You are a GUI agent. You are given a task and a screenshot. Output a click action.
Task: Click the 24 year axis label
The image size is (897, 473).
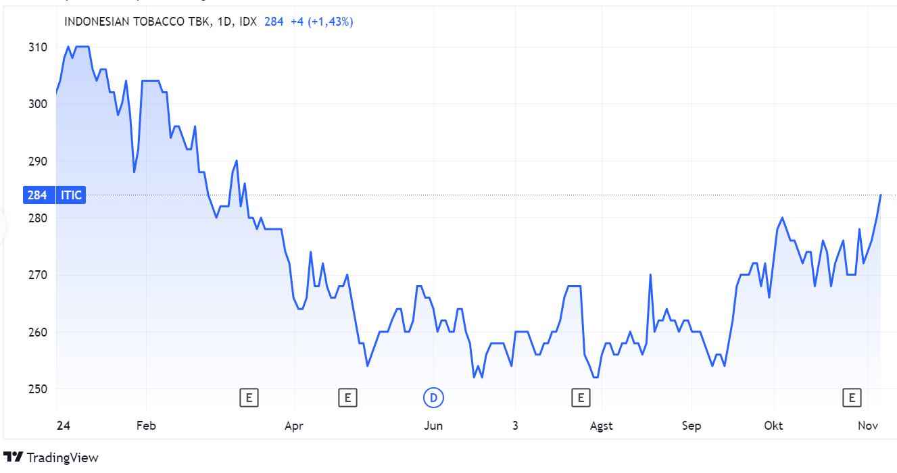click(x=62, y=426)
